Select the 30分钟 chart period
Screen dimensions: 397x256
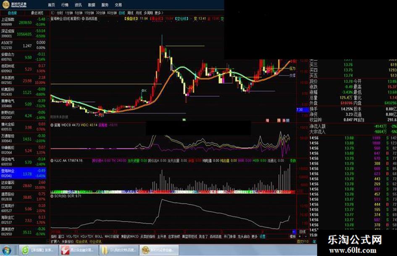[100, 13]
